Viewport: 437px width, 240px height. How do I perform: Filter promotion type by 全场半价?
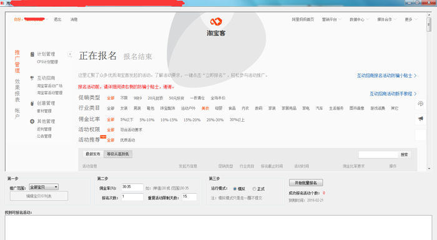point(218,98)
